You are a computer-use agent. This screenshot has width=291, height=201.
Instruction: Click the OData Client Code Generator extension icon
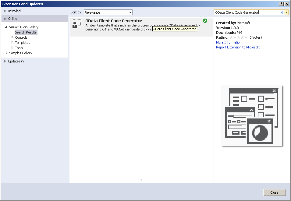coord(77,24)
